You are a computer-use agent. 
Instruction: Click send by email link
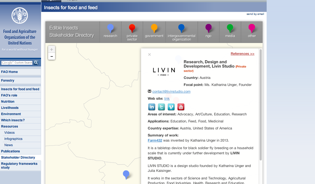pos(255,14)
